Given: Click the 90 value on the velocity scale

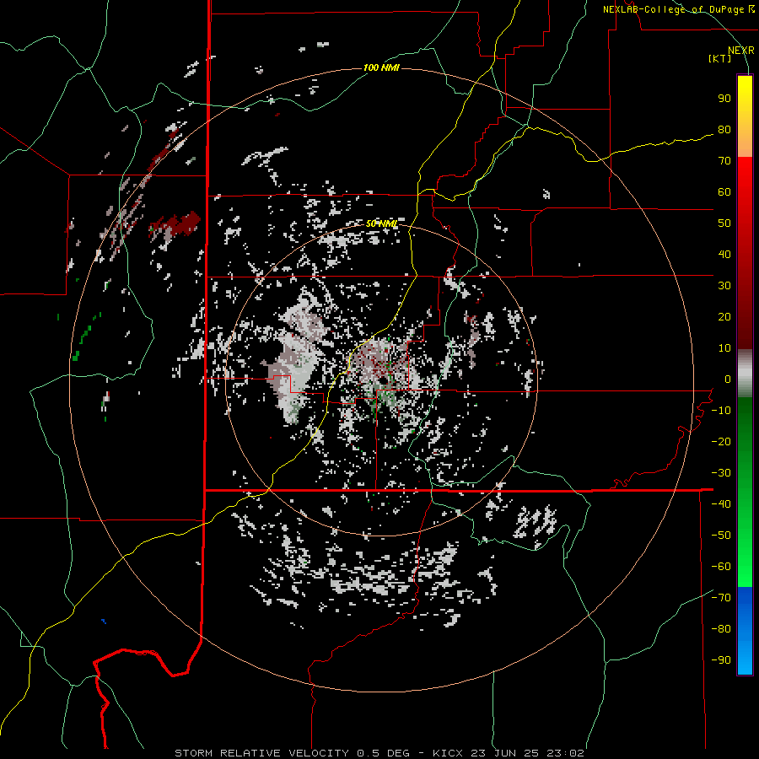Looking at the screenshot, I should pos(724,99).
